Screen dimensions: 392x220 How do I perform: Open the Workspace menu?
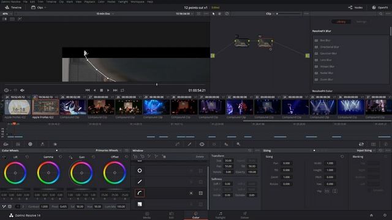[x=137, y=2]
